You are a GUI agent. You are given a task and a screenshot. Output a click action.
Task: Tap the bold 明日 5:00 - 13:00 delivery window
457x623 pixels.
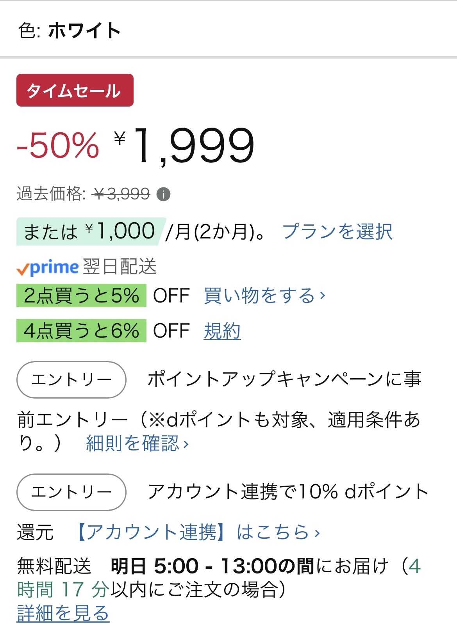(x=212, y=566)
